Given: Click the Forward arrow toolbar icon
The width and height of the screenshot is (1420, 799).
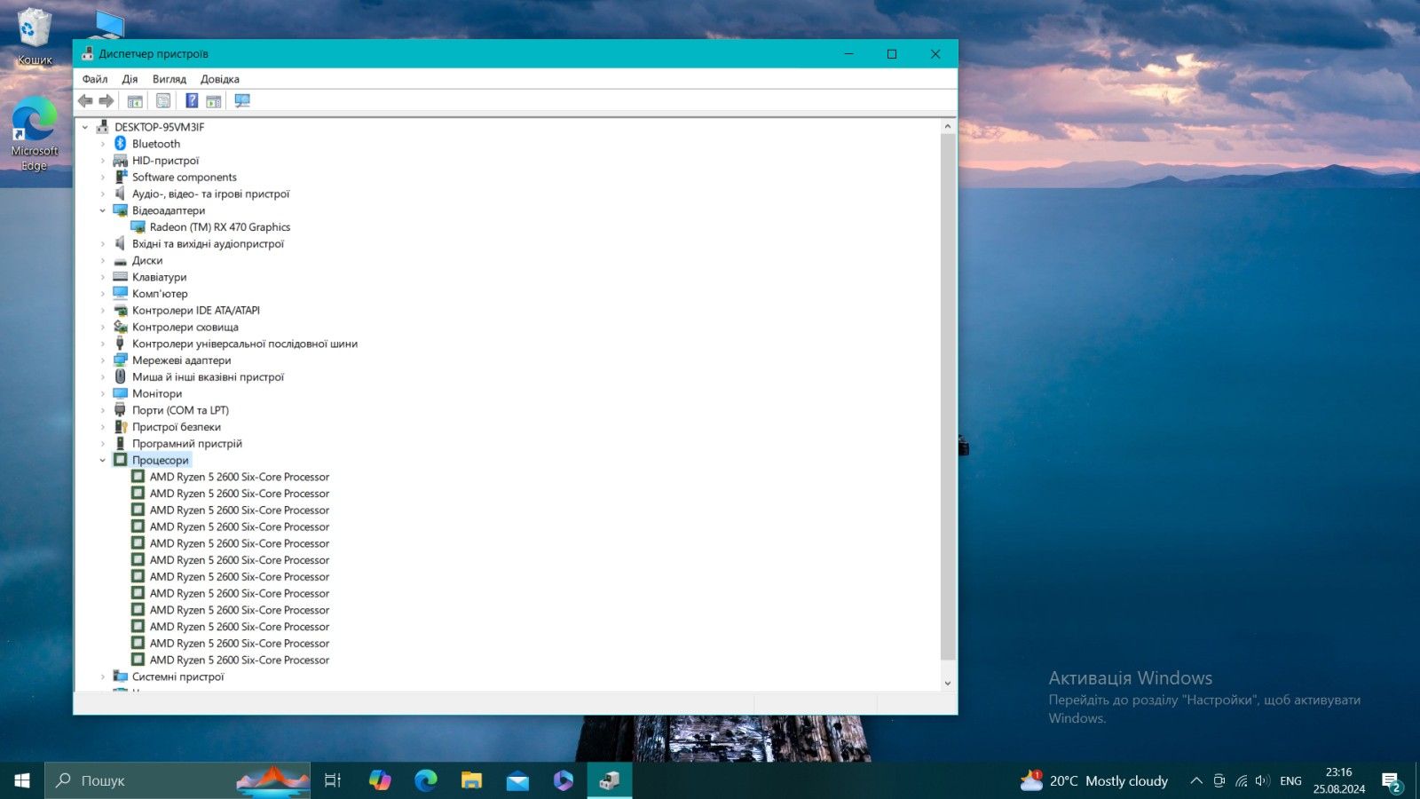Looking at the screenshot, I should pyautogui.click(x=106, y=101).
